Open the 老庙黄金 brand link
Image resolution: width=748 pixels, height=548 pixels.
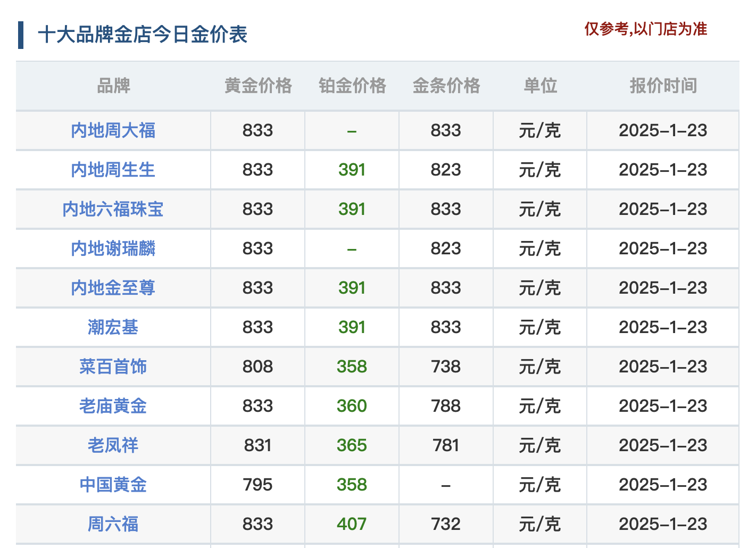coord(113,406)
